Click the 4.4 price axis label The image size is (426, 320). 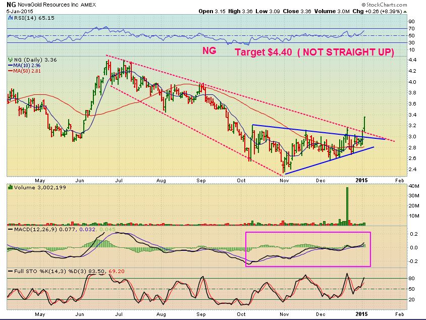(x=412, y=60)
